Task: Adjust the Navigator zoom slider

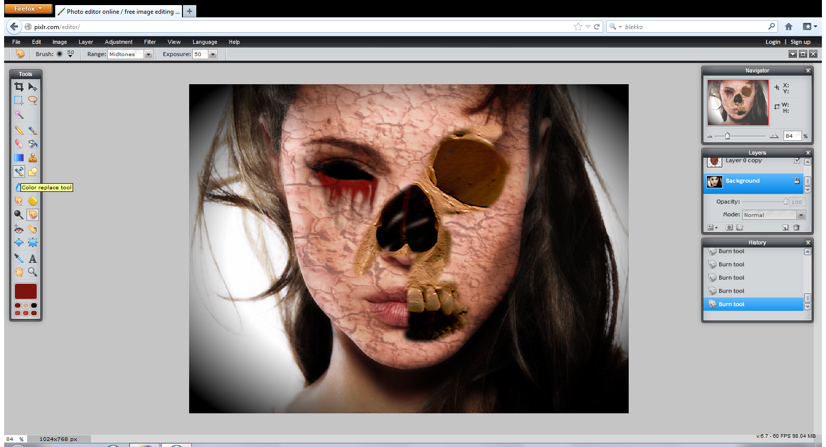Action: click(x=727, y=136)
